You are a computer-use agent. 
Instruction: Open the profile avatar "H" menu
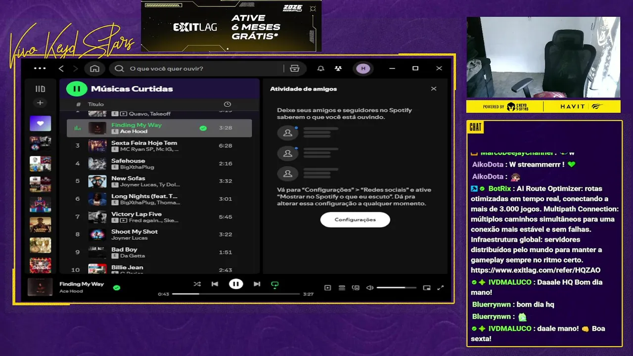point(363,68)
